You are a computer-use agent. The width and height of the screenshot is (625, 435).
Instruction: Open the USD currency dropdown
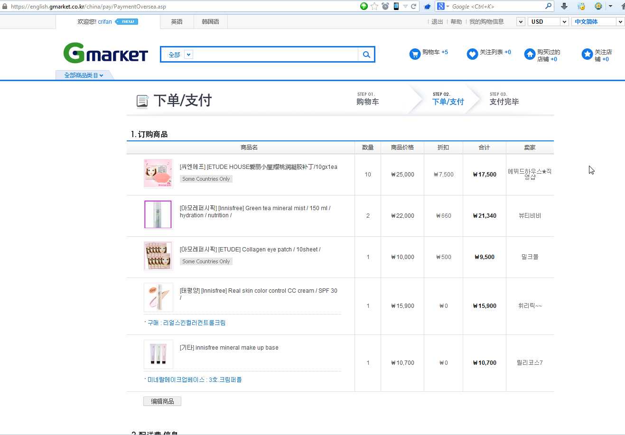(548, 22)
